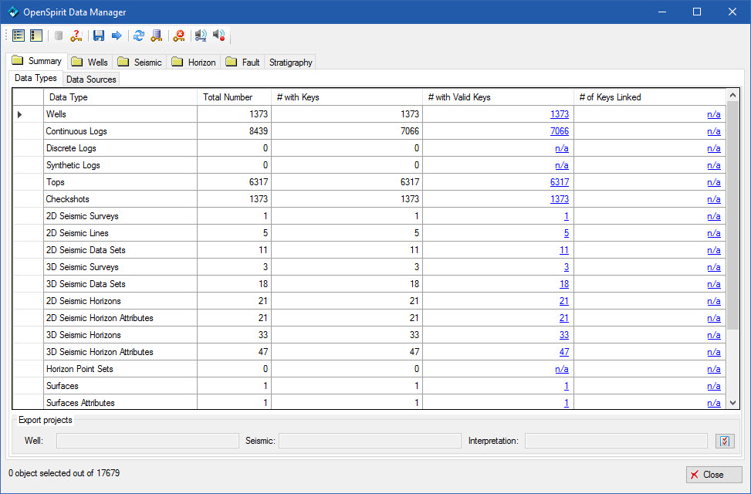Viewport: 751px width, 494px height.
Task: Click the blue floppy disk save icon
Action: 99,36
